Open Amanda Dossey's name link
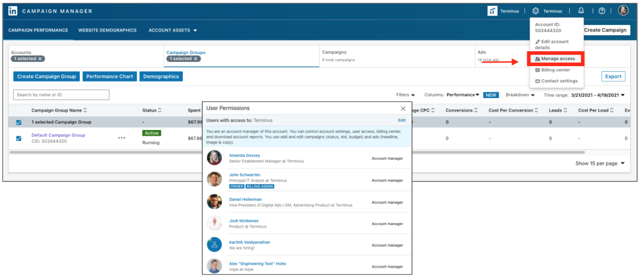 (x=244, y=155)
